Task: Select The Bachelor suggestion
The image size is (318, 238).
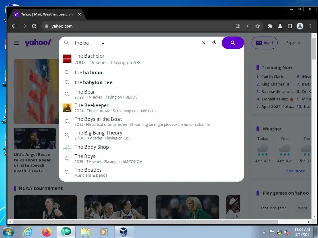Action: click(152, 59)
